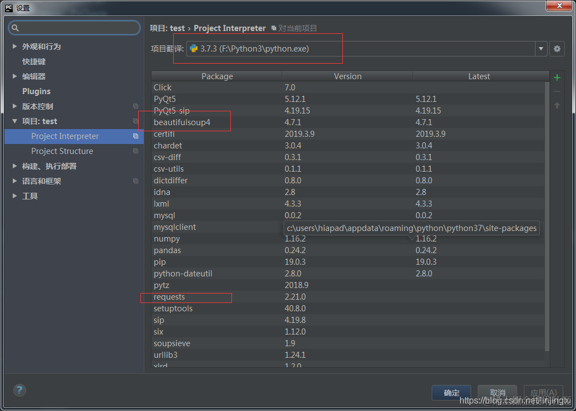Click the 应用(A) button

point(543,393)
